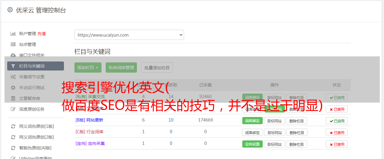Click the 待抓取 value 14

coord(171,97)
